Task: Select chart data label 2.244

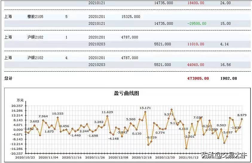Action: [84, 131]
